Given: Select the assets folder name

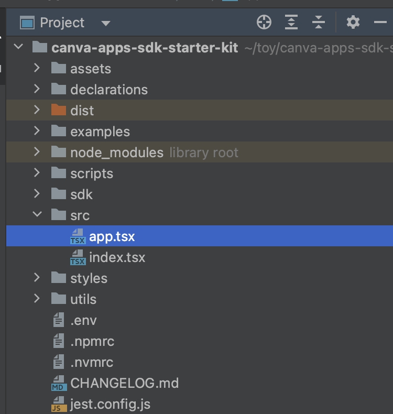Looking at the screenshot, I should click(91, 69).
